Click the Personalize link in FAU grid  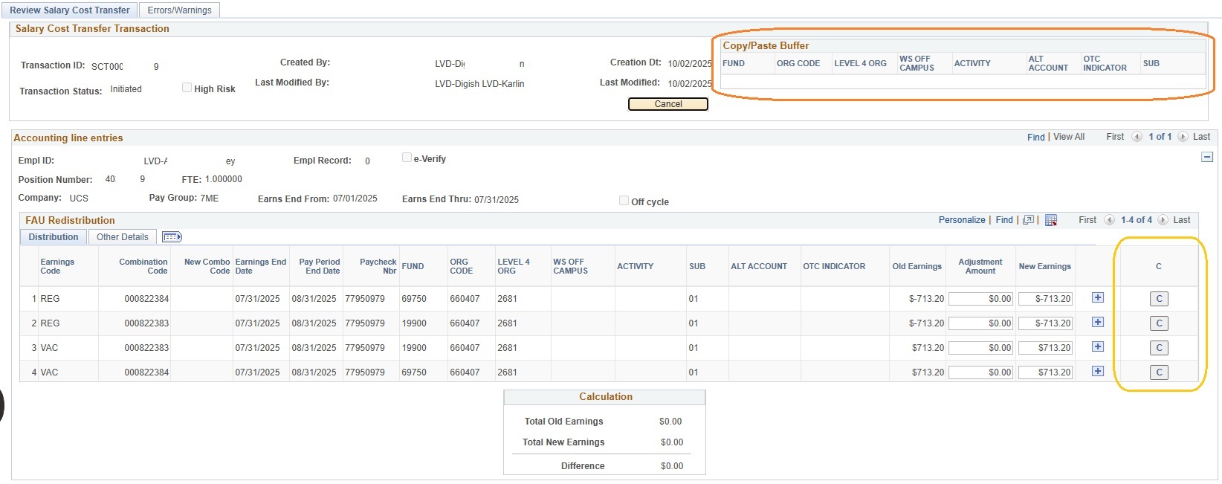pos(961,220)
